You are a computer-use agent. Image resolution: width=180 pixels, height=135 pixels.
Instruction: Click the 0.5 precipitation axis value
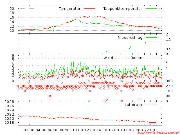pos(168,49)
